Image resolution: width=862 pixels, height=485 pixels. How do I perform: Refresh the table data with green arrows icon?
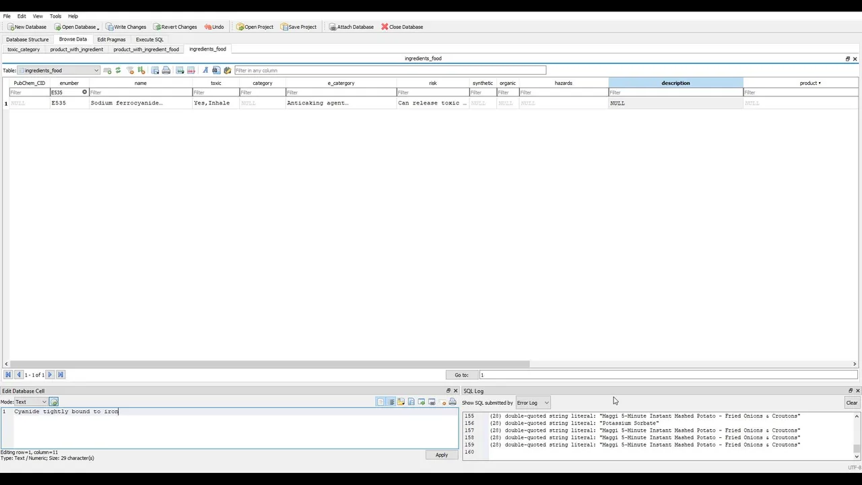coord(118,70)
